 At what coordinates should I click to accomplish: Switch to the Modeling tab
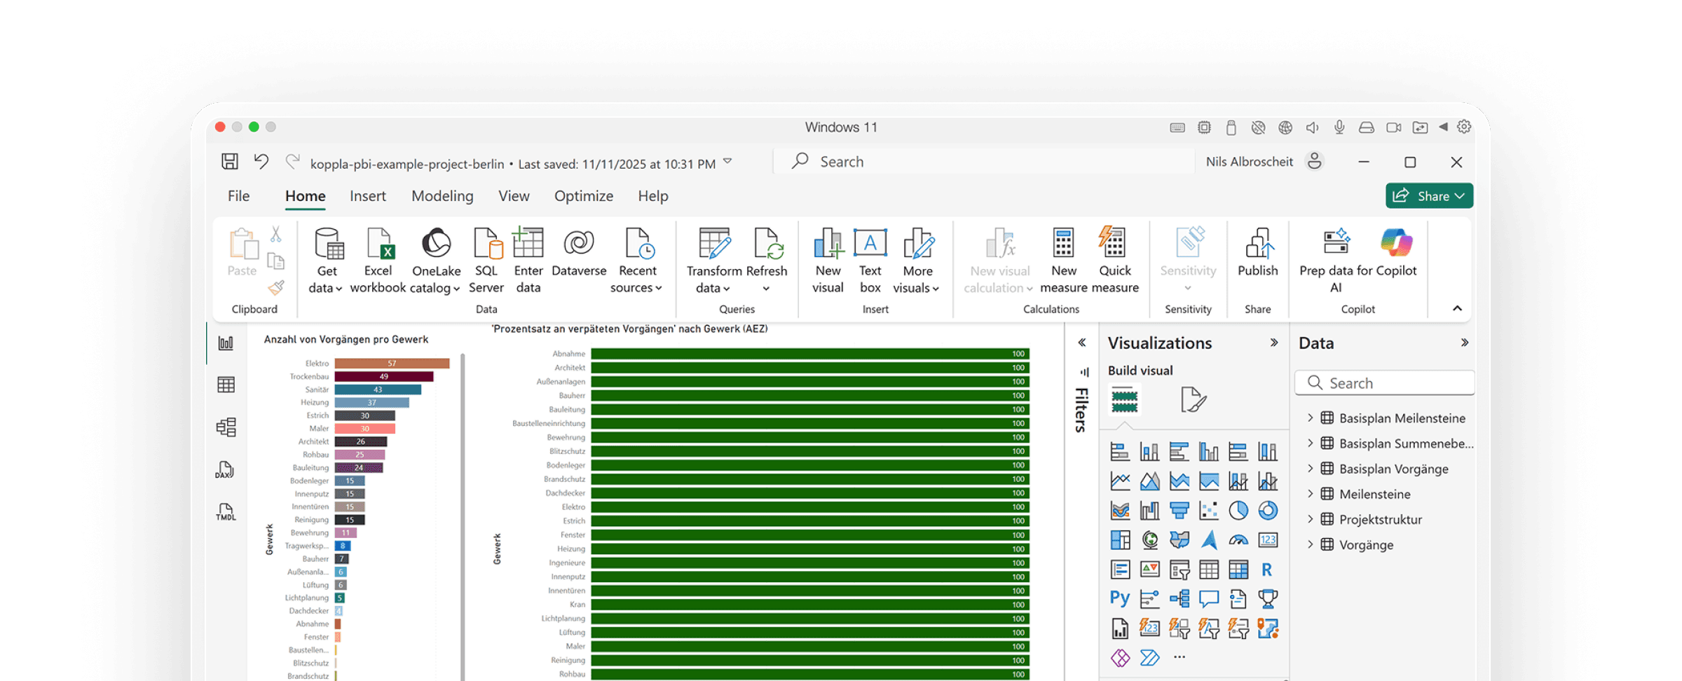pos(442,196)
